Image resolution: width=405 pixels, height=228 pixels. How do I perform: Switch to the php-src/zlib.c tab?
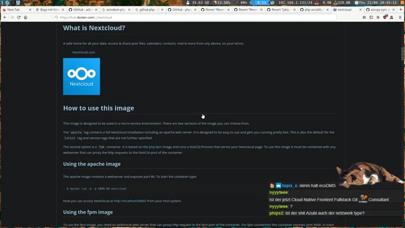click(x=314, y=9)
